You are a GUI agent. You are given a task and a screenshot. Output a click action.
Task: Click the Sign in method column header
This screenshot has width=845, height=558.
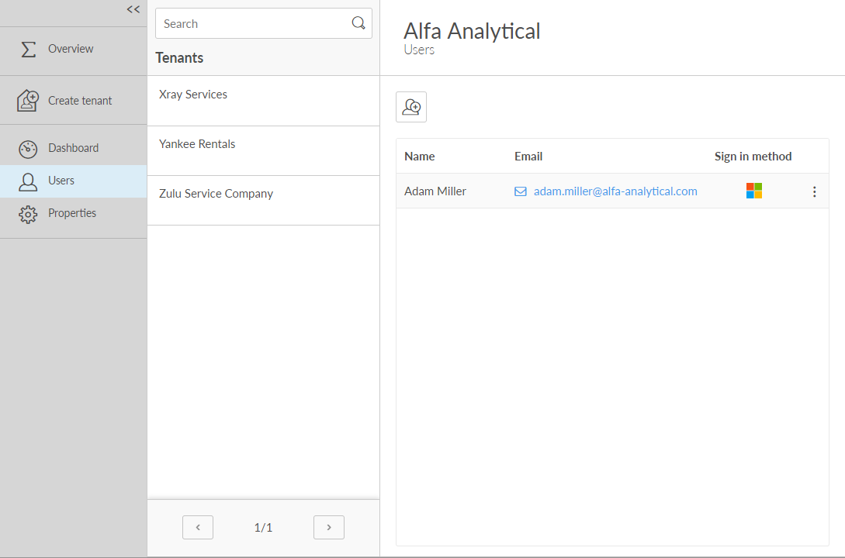[x=753, y=157]
